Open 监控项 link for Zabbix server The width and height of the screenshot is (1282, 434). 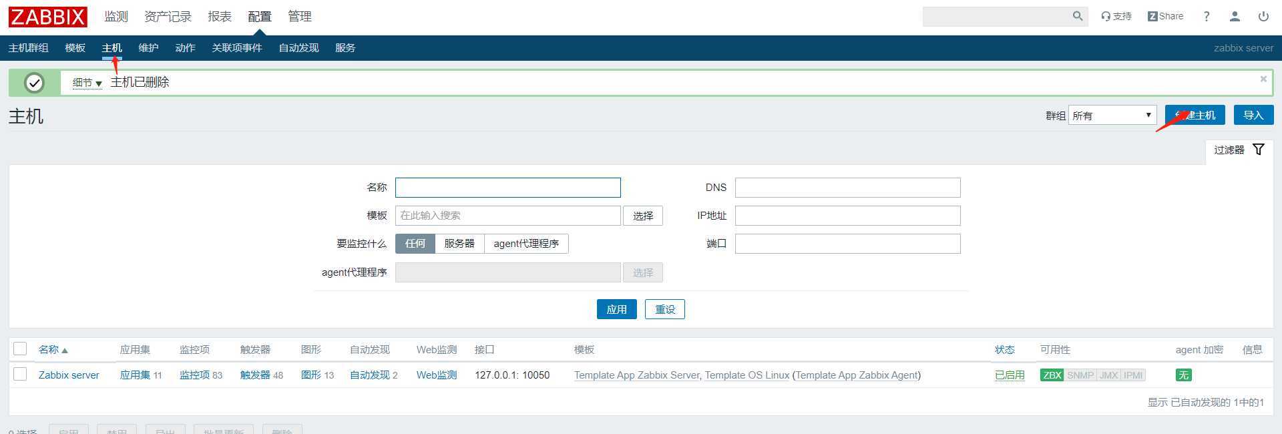194,375
